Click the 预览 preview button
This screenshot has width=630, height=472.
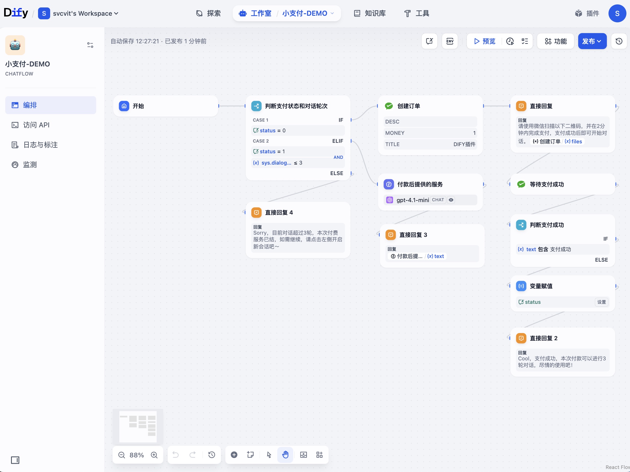point(484,41)
